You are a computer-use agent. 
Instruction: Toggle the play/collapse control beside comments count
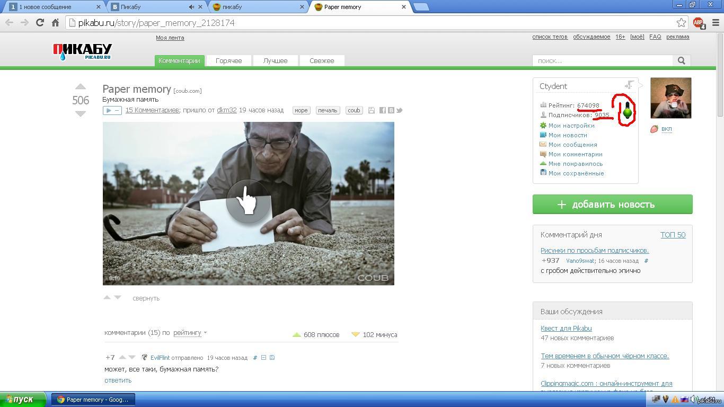click(x=112, y=110)
